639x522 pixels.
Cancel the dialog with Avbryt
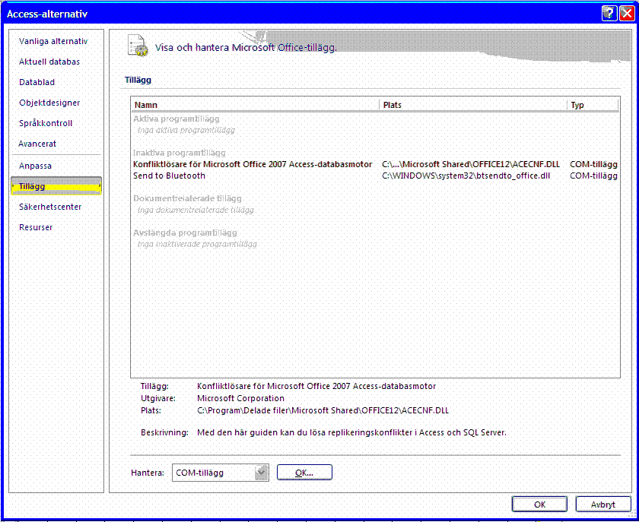pos(603,504)
